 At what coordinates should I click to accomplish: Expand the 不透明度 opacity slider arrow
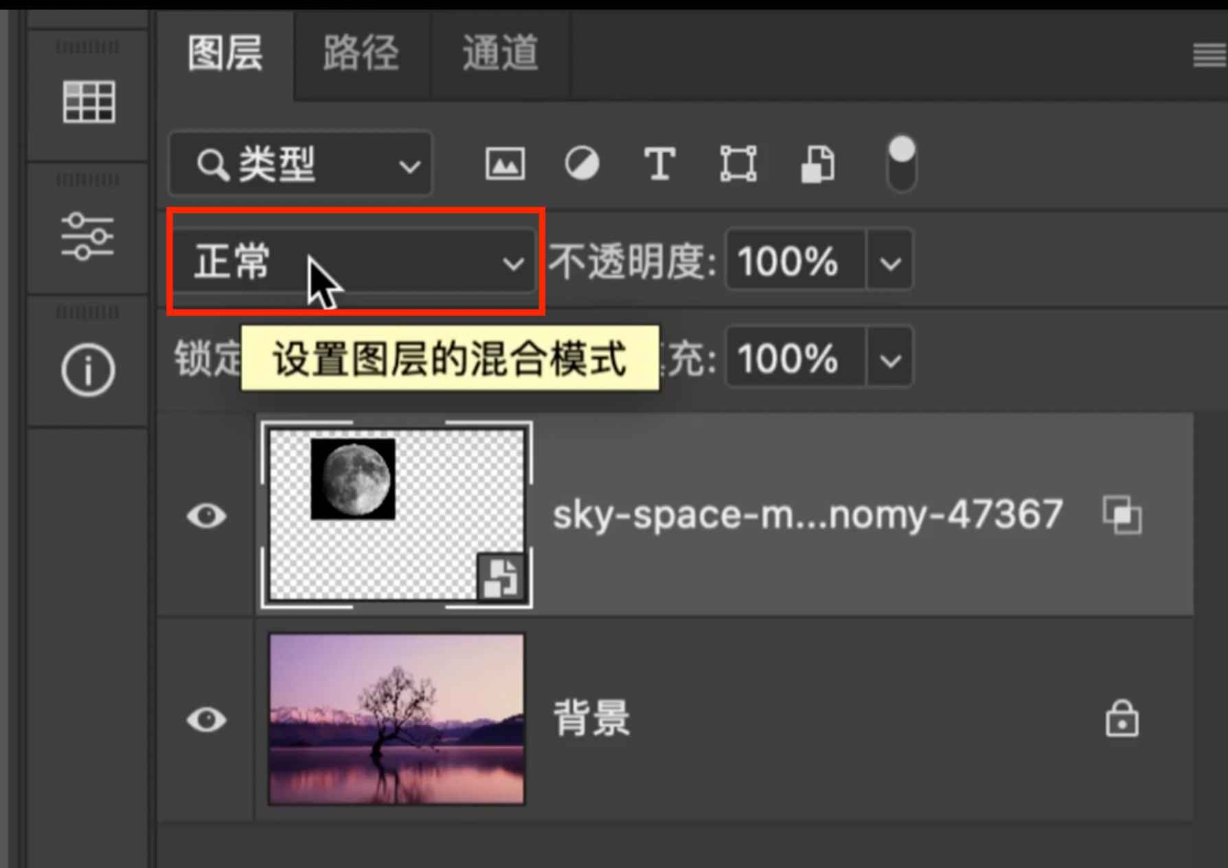pyautogui.click(x=890, y=262)
